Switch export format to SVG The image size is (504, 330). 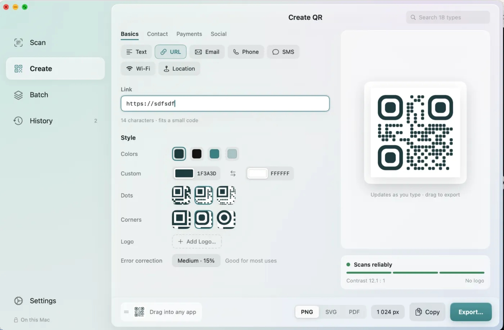coord(331,312)
